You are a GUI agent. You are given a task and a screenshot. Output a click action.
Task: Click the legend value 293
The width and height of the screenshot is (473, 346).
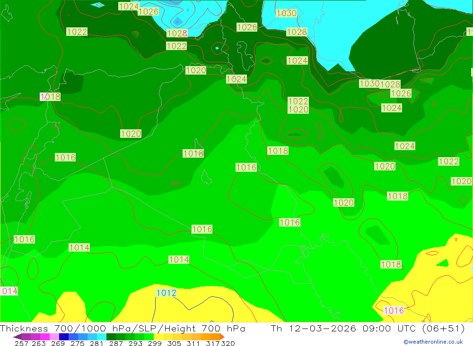[135, 343]
